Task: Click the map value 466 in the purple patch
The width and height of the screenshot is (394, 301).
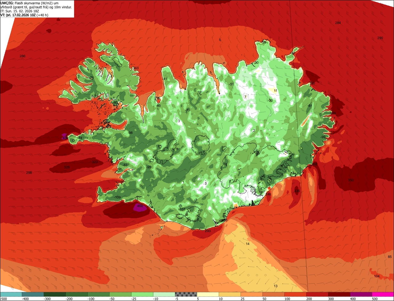Action: (140, 206)
